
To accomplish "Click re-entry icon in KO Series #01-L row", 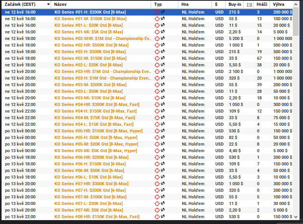I will coord(162,25).
